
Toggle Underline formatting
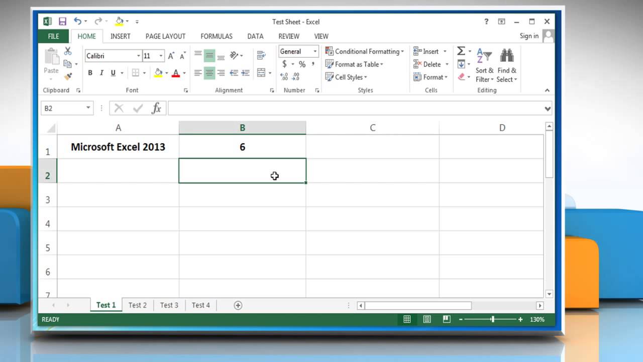click(x=113, y=73)
